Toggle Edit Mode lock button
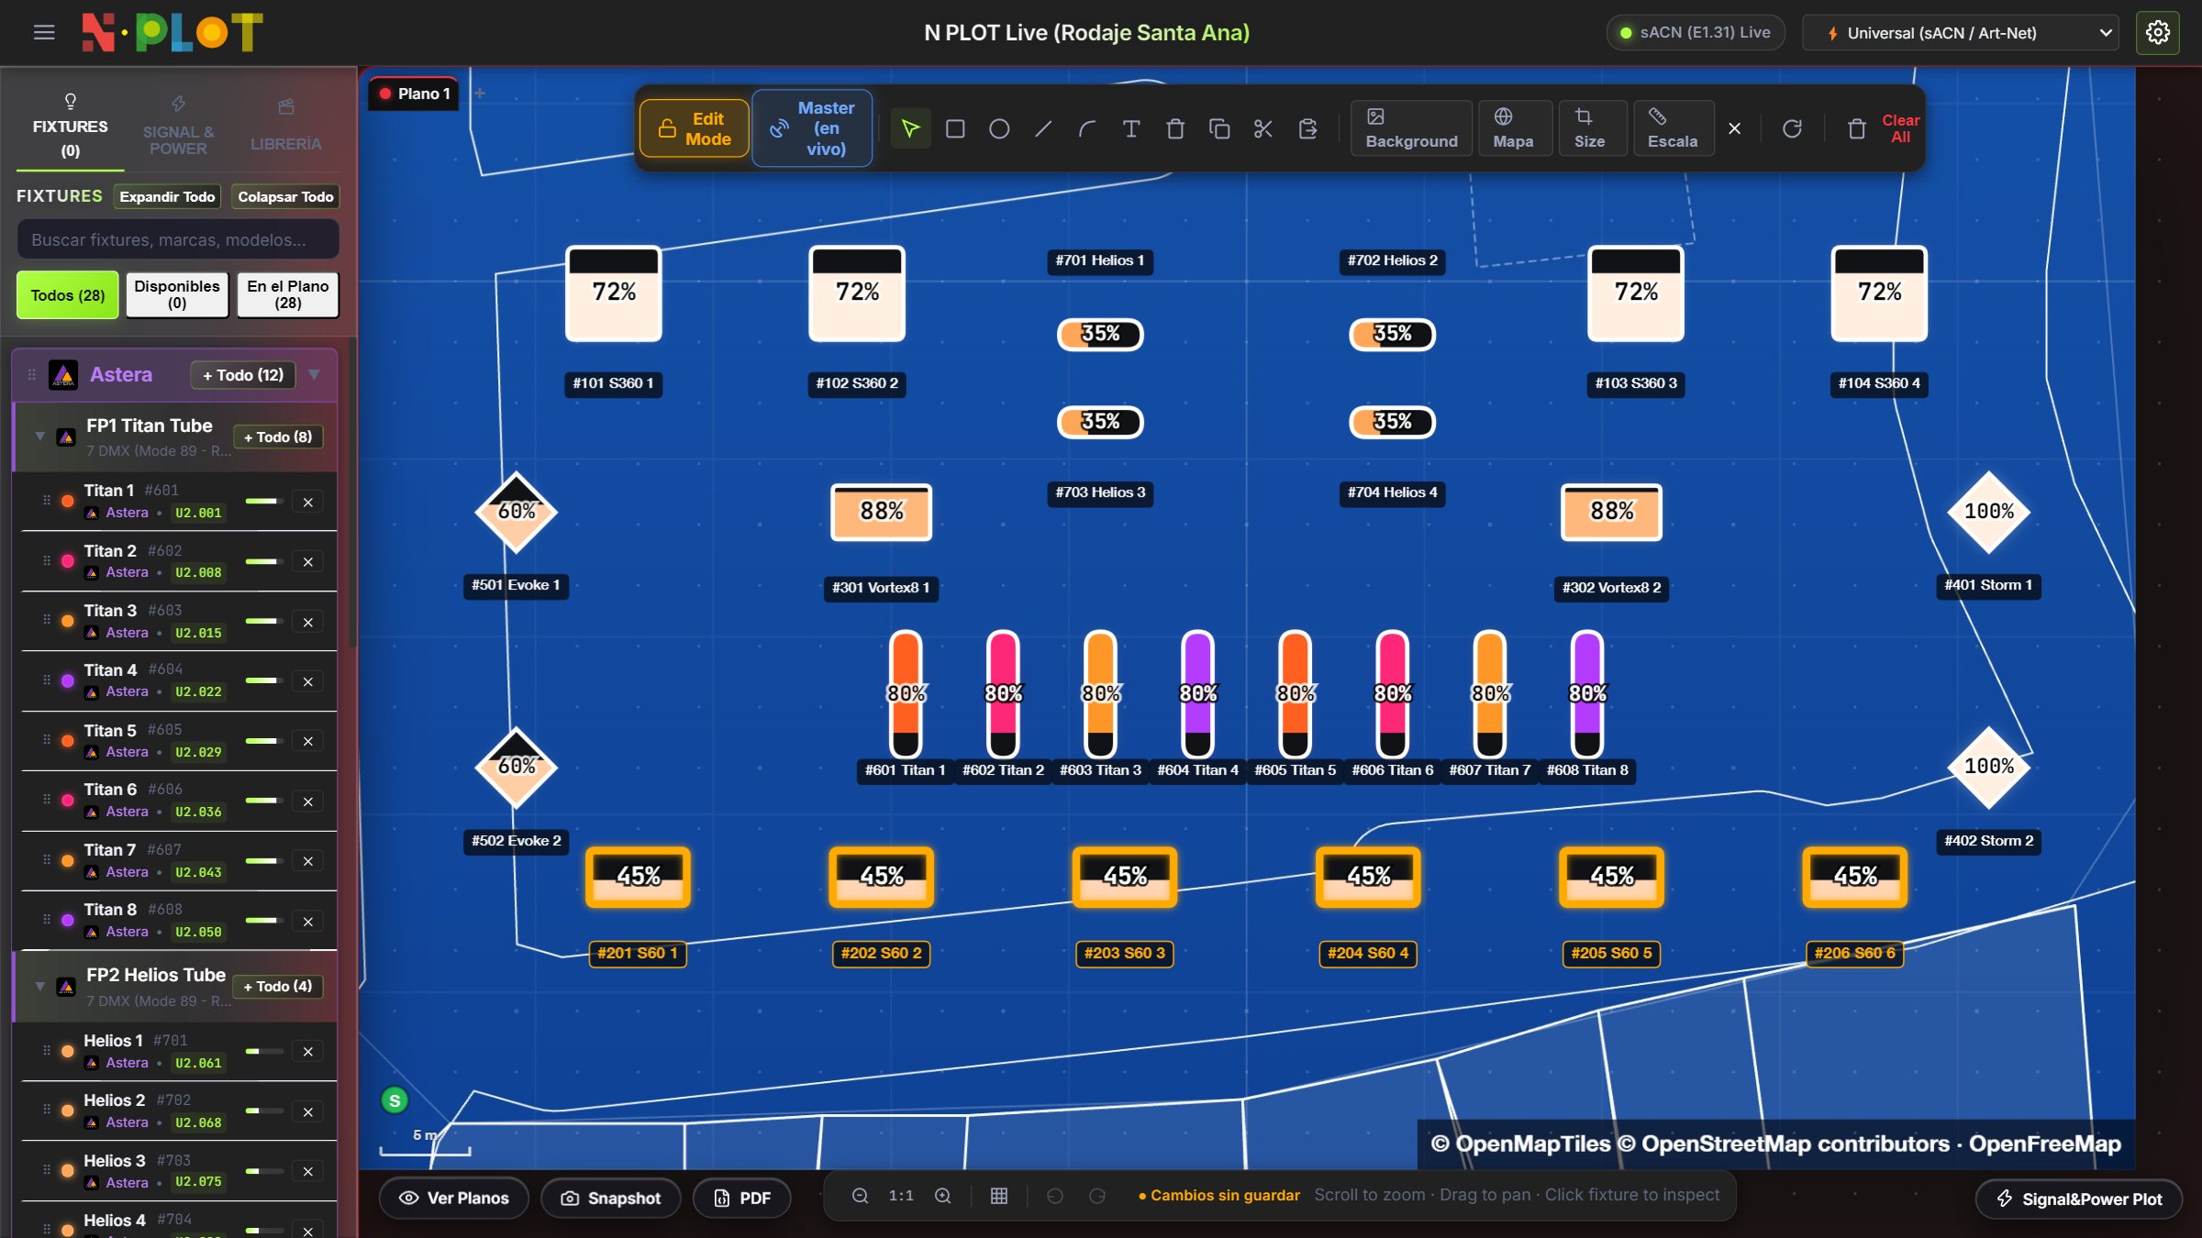The width and height of the screenshot is (2202, 1238). [695, 128]
